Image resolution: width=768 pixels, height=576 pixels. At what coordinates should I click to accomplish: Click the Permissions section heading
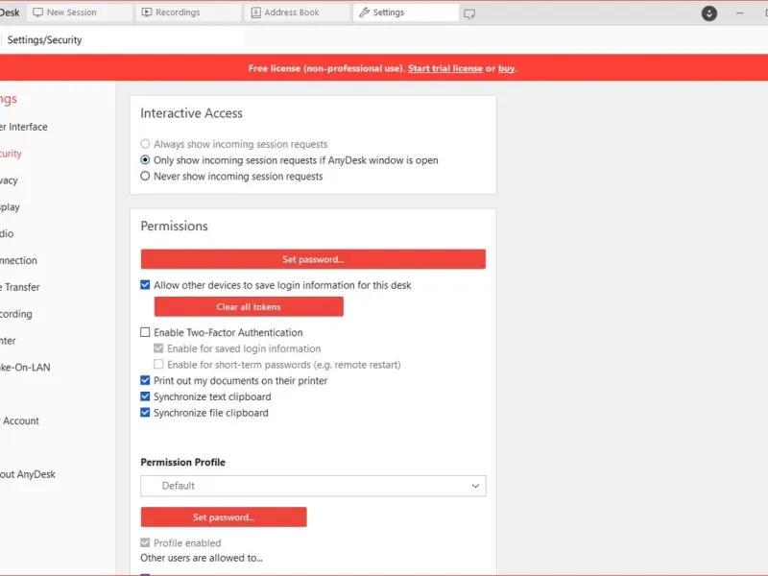(174, 226)
